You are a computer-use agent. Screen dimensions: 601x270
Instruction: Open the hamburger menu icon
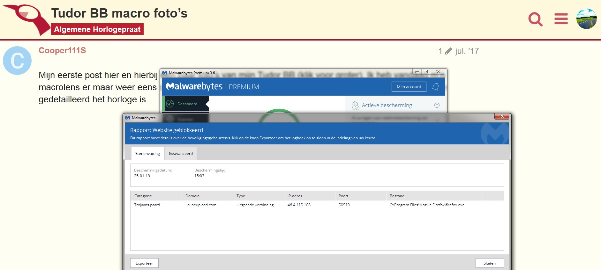561,19
